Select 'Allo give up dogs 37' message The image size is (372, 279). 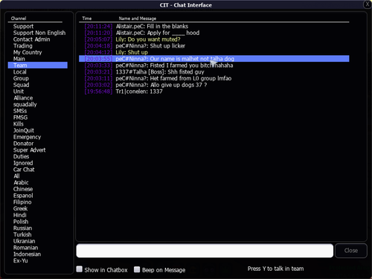point(214,85)
